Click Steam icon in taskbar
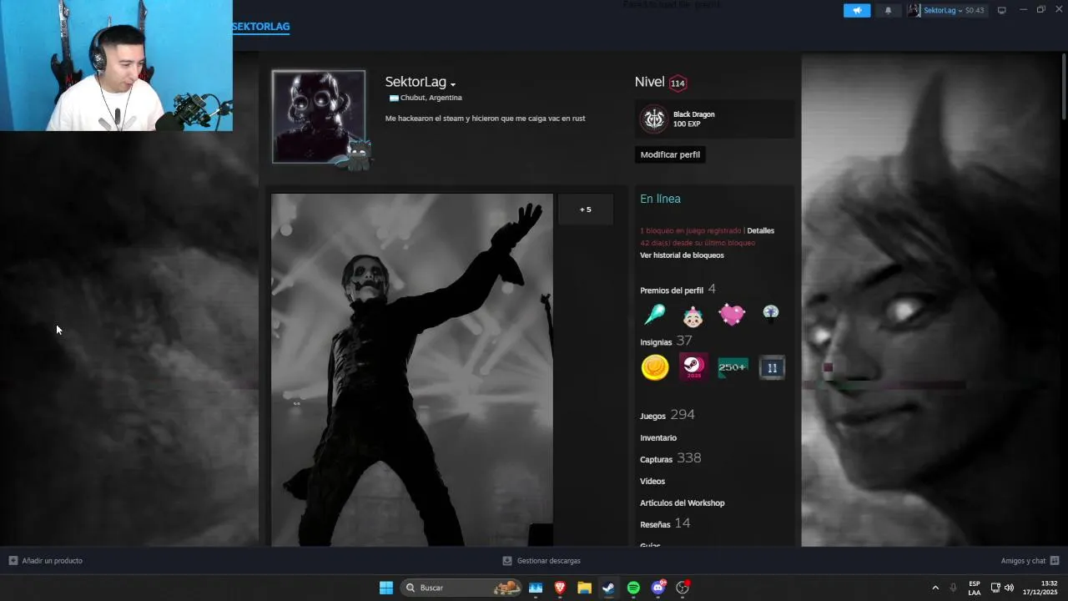This screenshot has height=601, width=1068. pyautogui.click(x=609, y=588)
